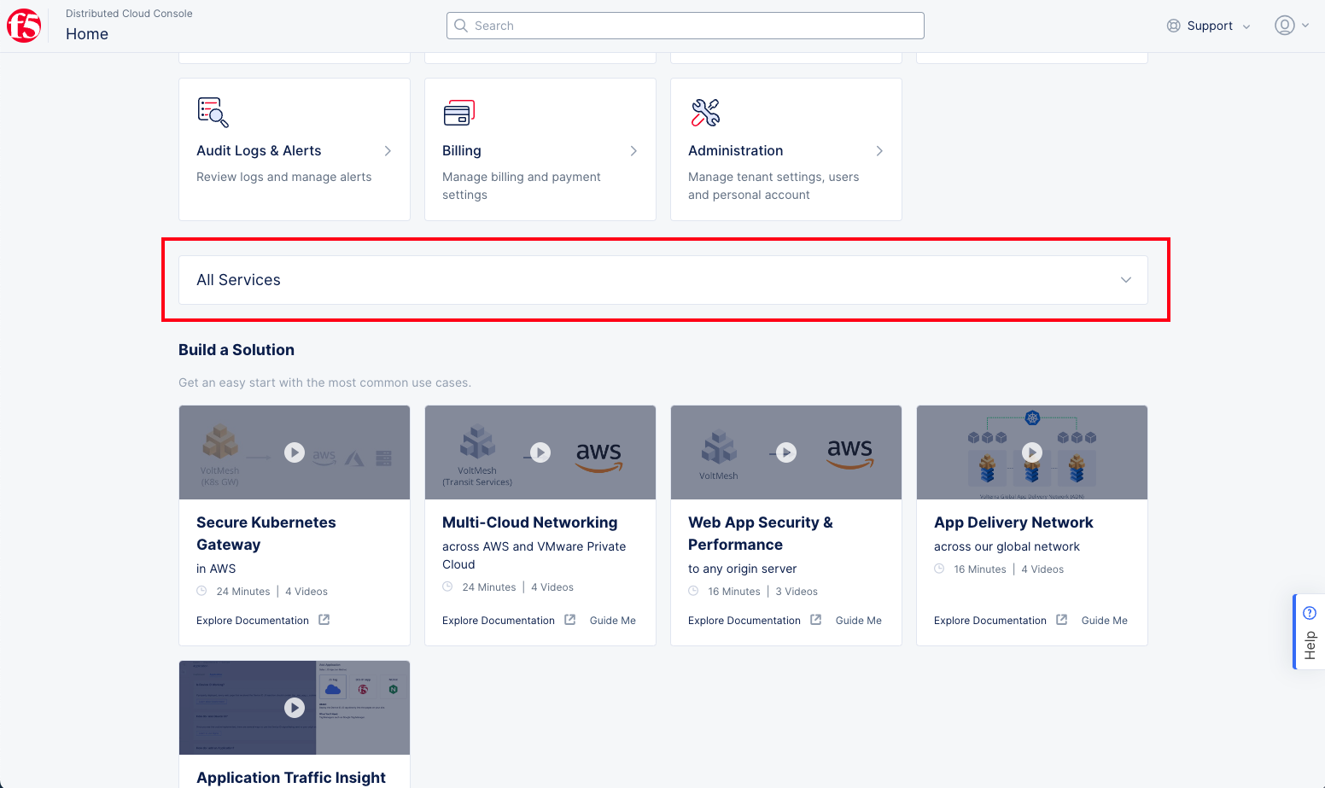Screen dimensions: 1325x788
Task: Expand the account menu chevron
Action: click(x=1306, y=25)
